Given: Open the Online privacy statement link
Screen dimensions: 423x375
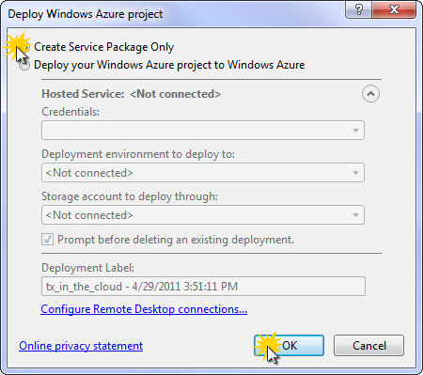Looking at the screenshot, I should point(81,346).
